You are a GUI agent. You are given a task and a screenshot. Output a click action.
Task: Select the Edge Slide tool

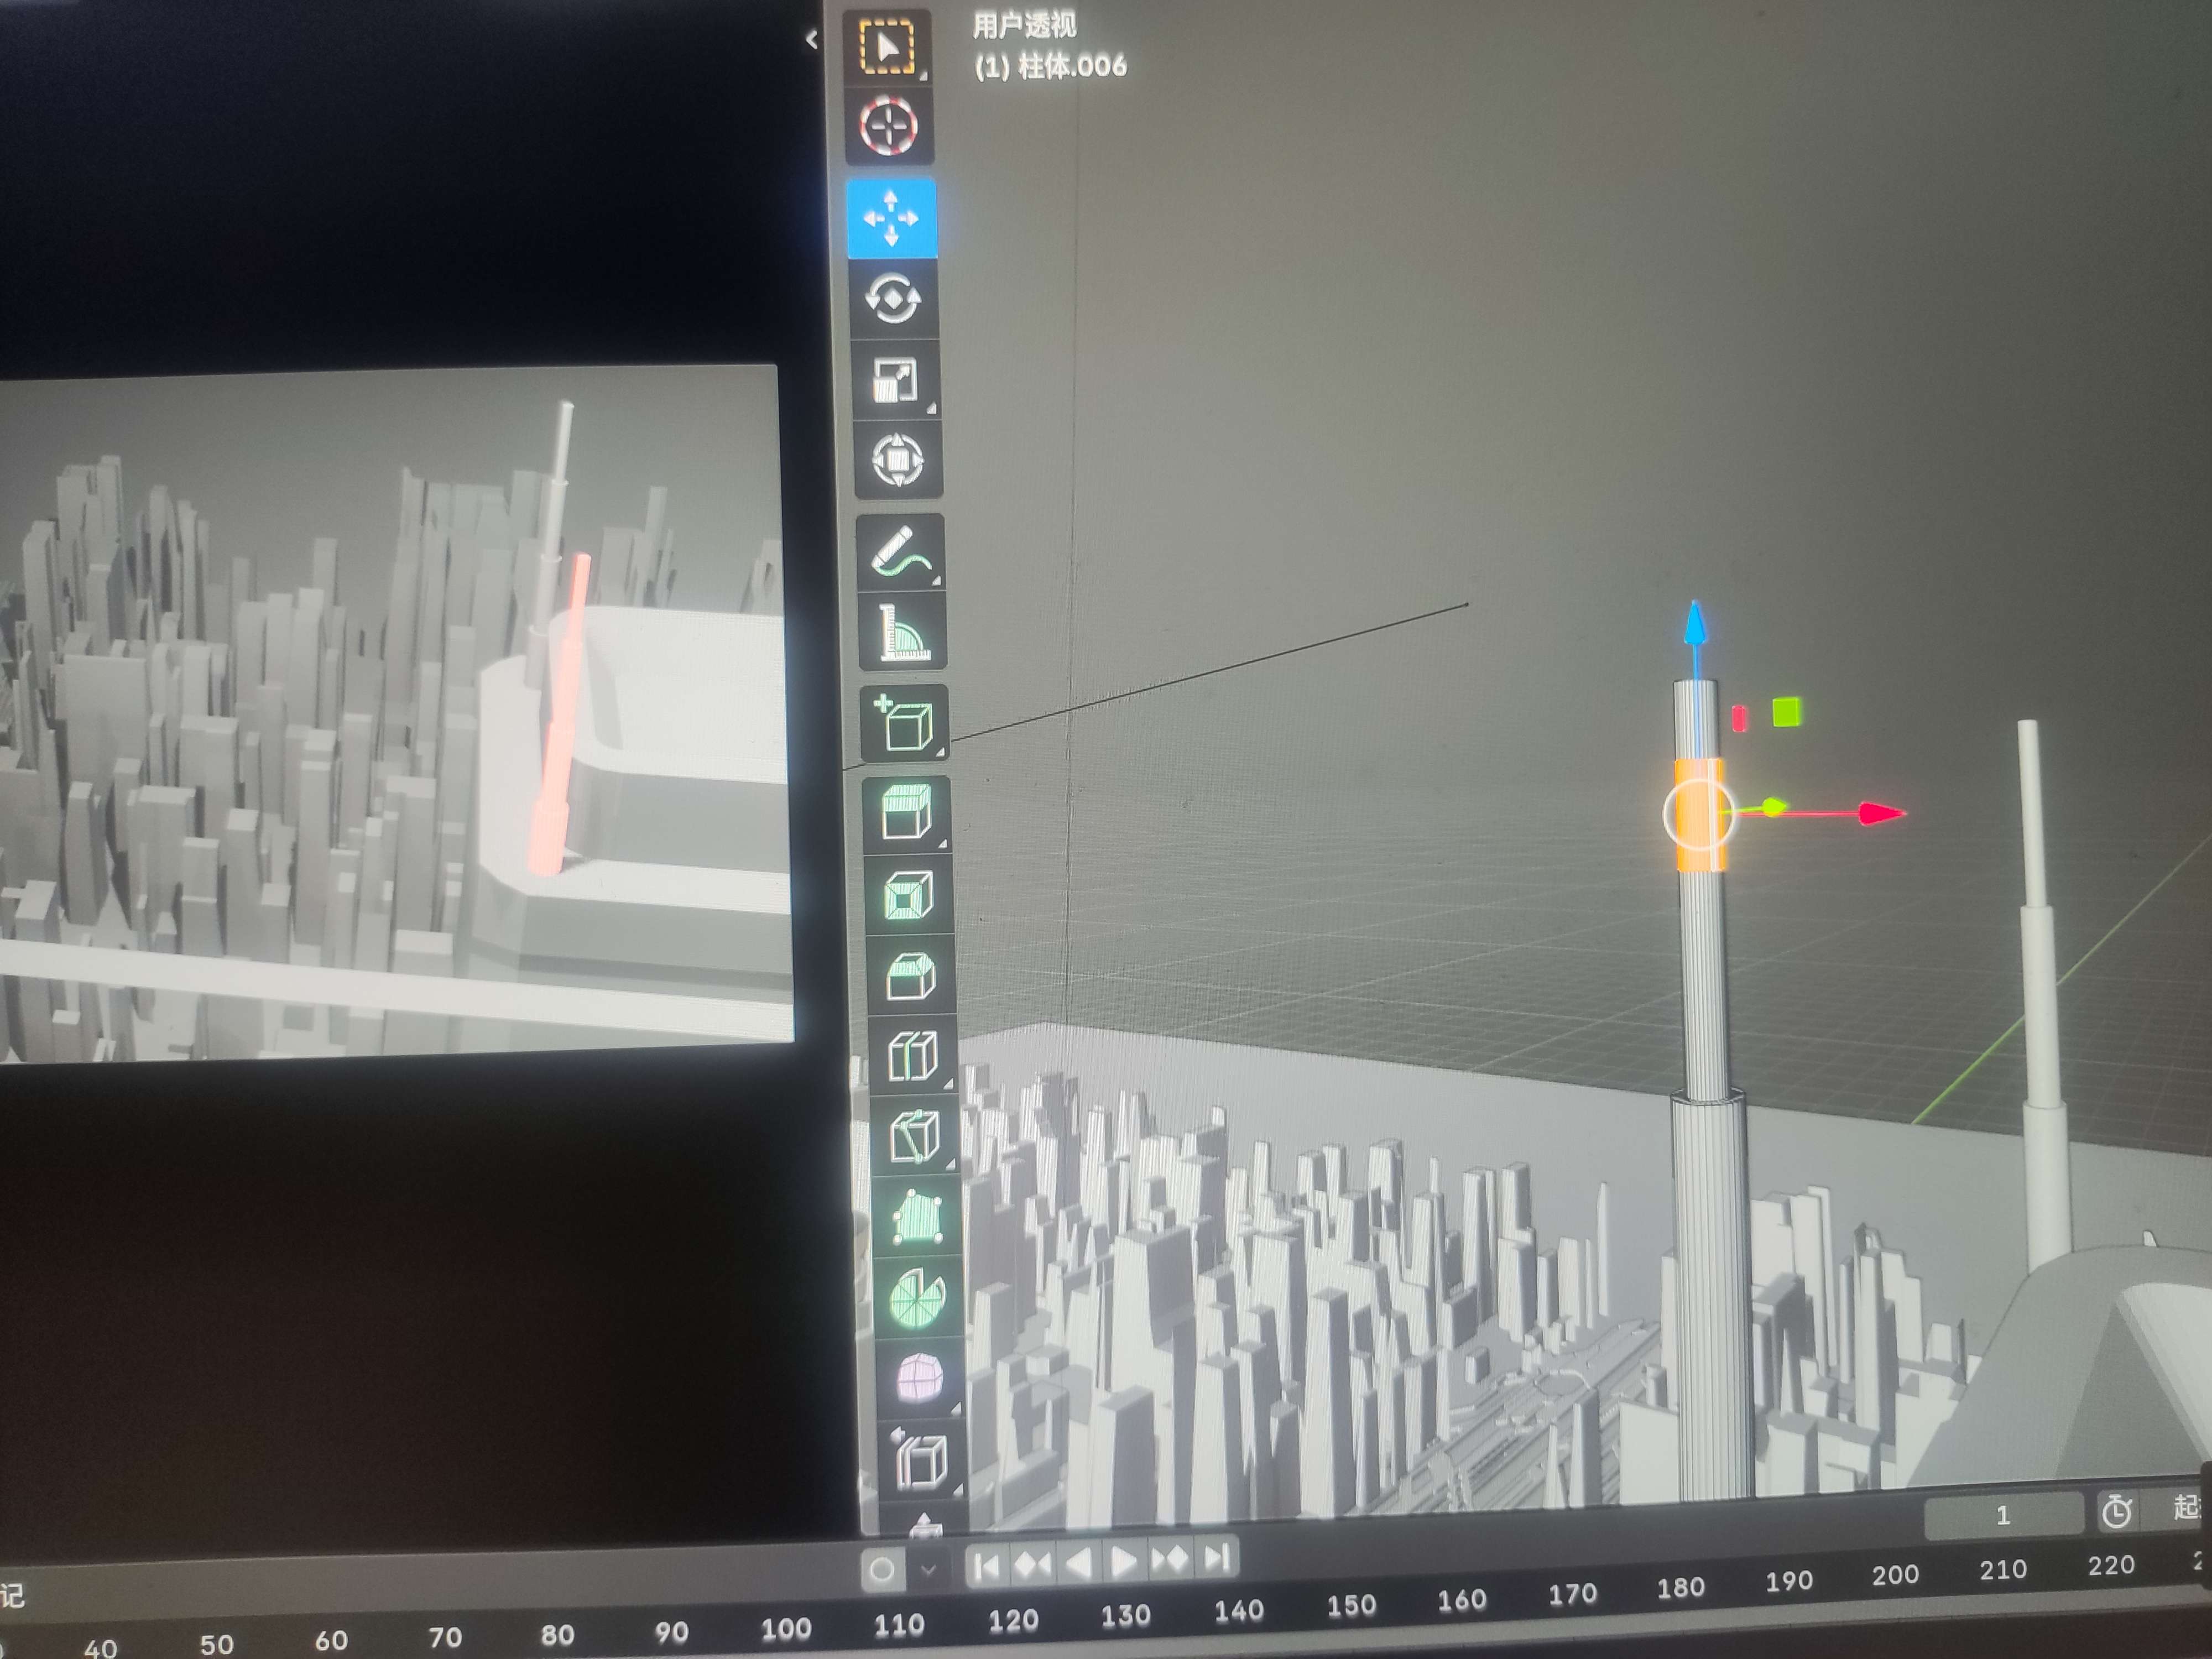tap(922, 1460)
